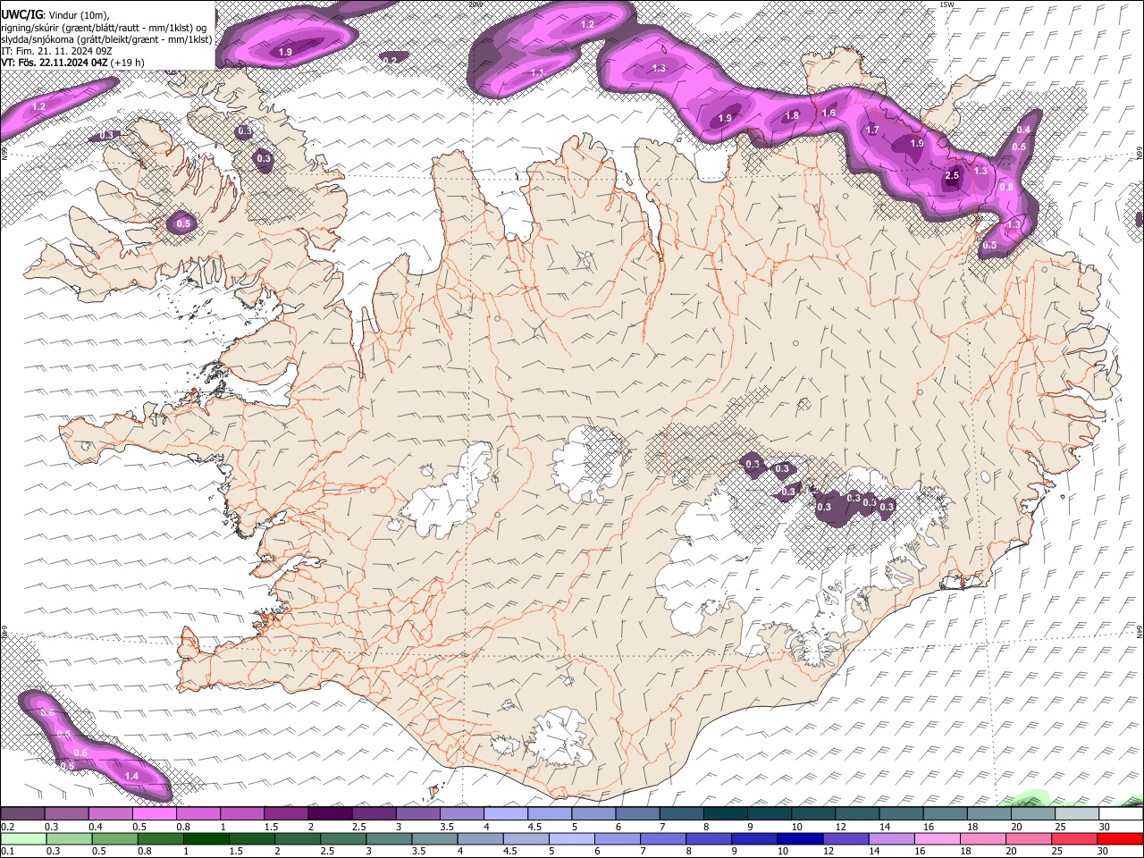Image resolution: width=1144 pixels, height=858 pixels.
Task: Click the 0.2 swatch in the upper legend row
Action: pyautogui.click(x=22, y=814)
